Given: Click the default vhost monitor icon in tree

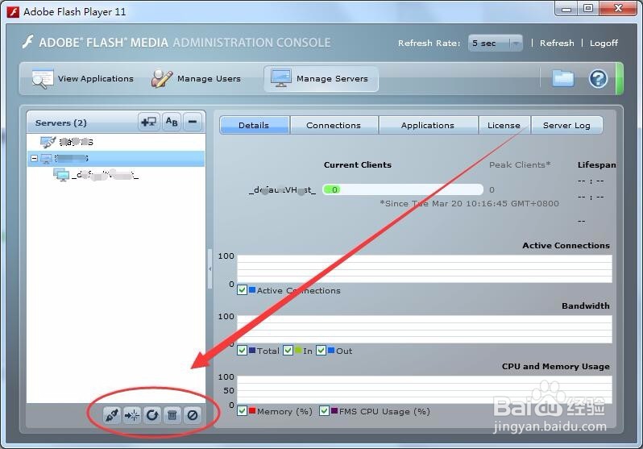Looking at the screenshot, I should (x=61, y=175).
